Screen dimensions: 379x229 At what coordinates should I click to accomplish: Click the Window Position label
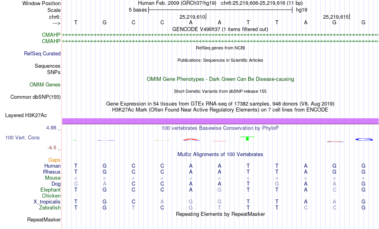pyautogui.click(x=41, y=3)
